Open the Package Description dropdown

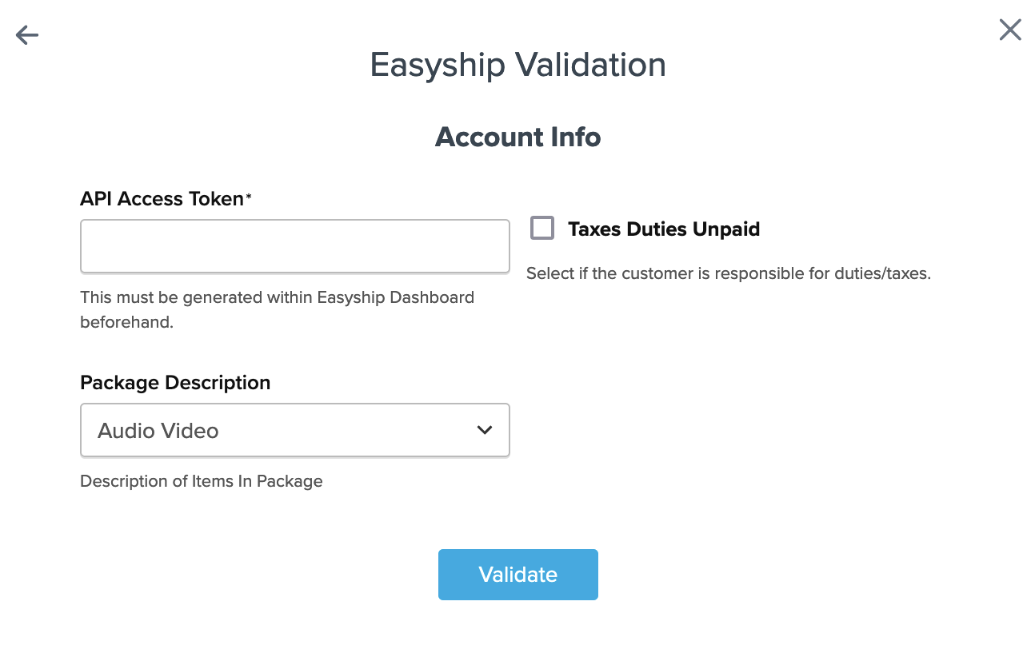coord(294,430)
